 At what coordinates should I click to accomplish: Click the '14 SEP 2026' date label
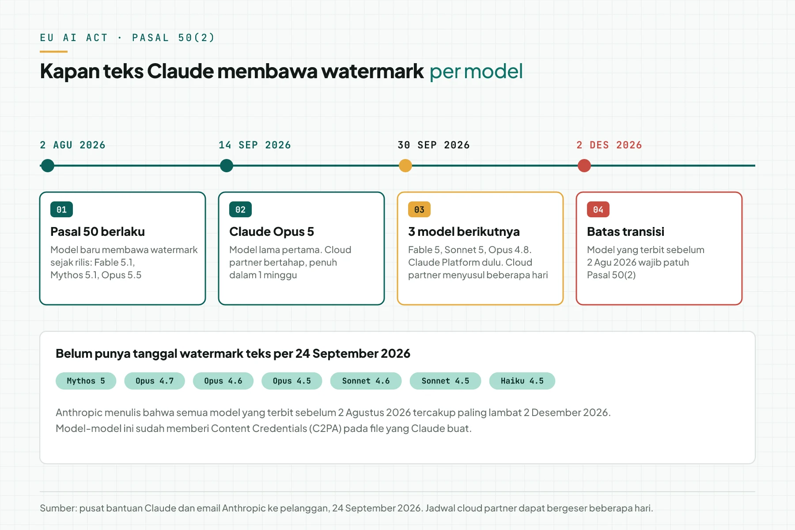(x=255, y=145)
